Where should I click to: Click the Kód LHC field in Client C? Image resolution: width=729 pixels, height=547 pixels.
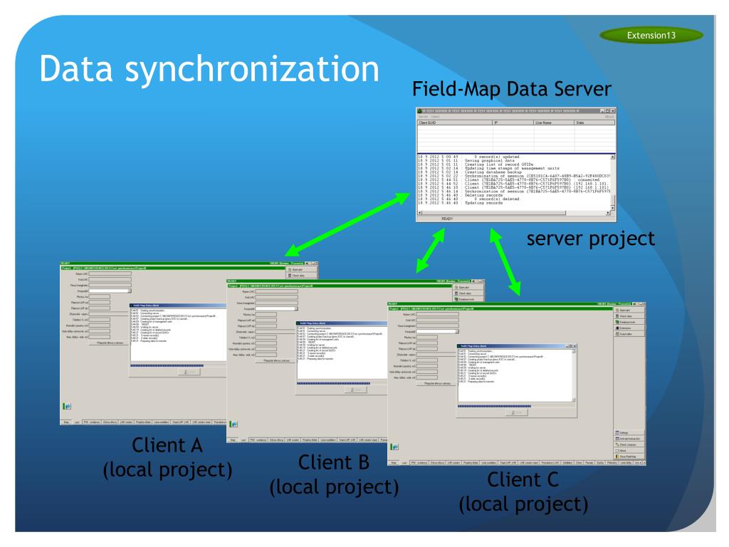coord(438,320)
